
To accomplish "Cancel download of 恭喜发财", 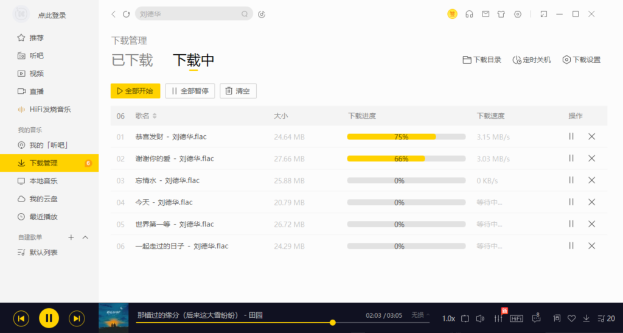I will tap(591, 136).
